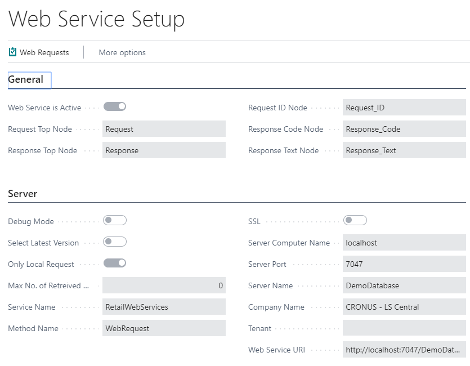The image size is (470, 366).
Task: Turn on Select Latest Version toggle
Action: tap(115, 242)
